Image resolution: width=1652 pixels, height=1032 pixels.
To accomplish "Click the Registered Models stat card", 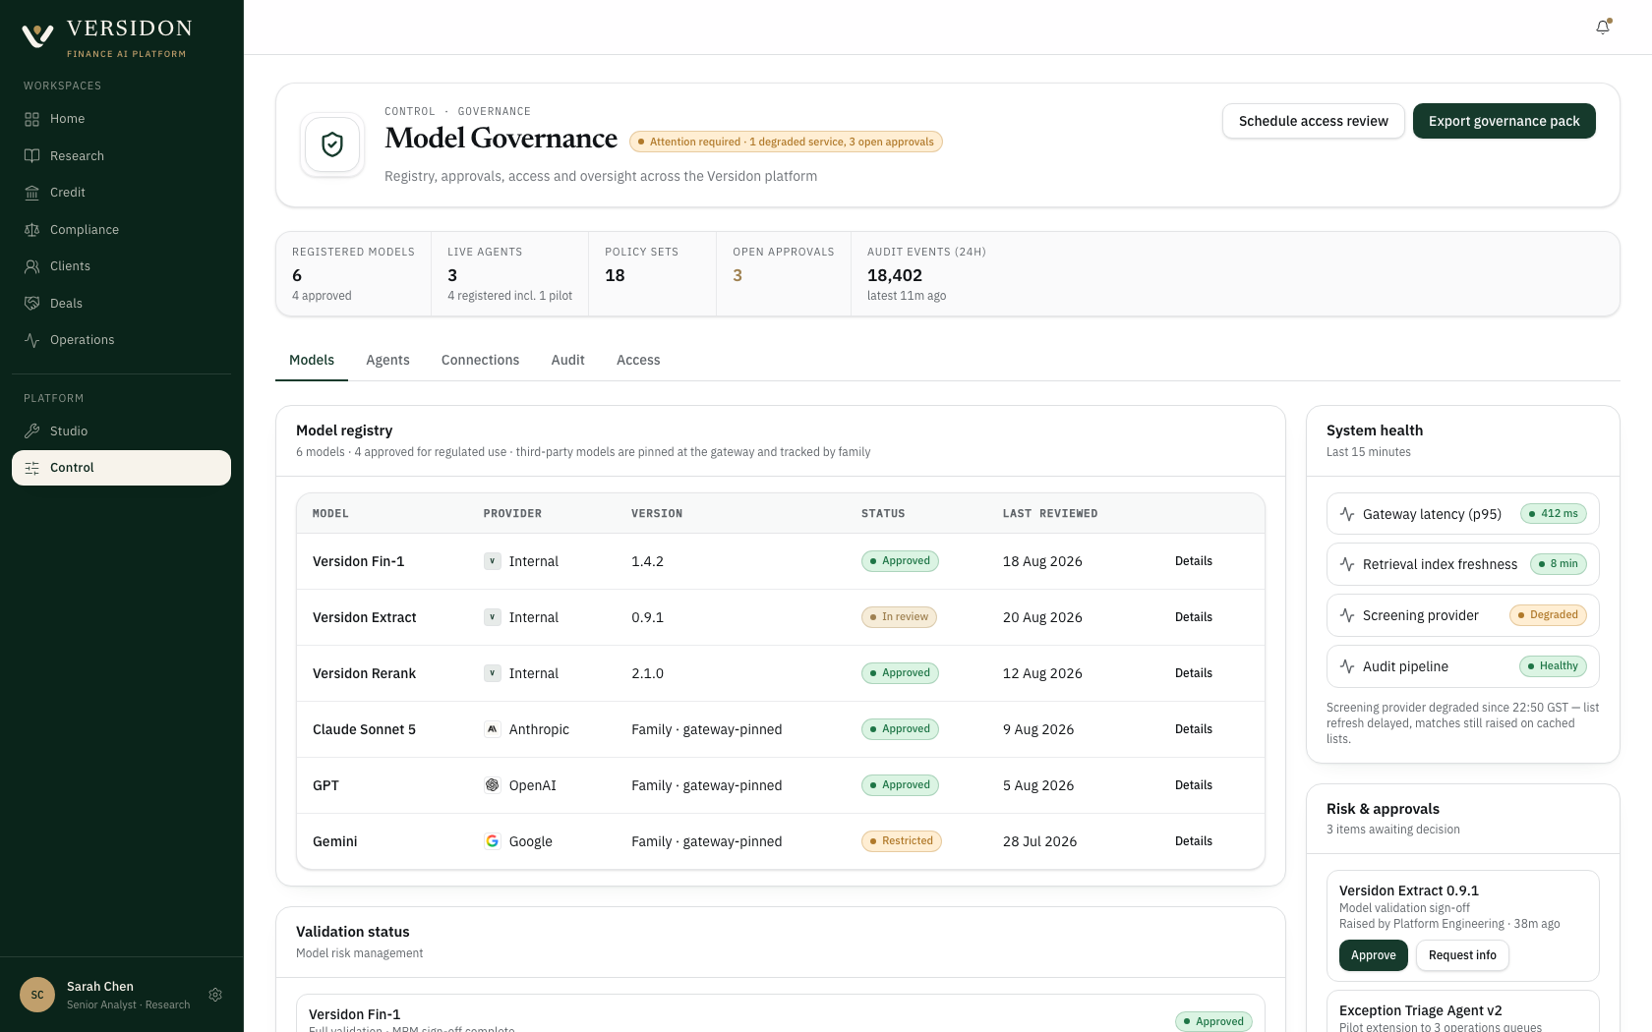I will 353,273.
